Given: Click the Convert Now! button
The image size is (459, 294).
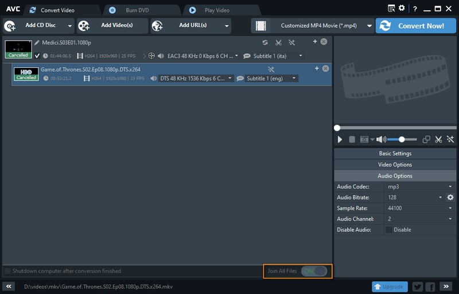Looking at the screenshot, I should (x=413, y=26).
